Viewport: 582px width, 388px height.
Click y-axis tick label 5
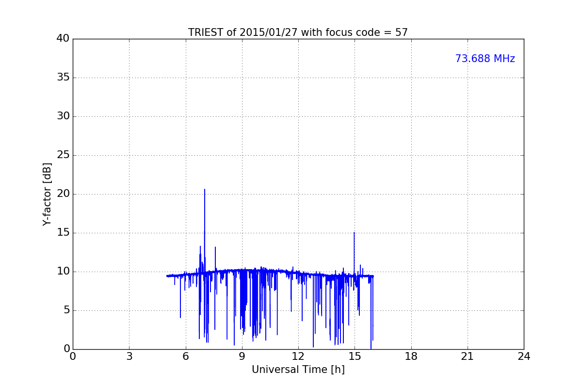coord(66,310)
